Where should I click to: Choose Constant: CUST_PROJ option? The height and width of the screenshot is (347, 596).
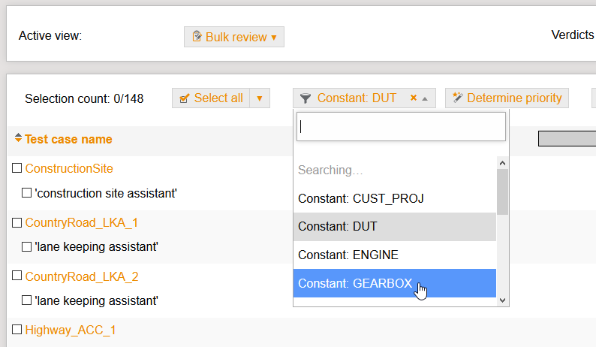click(360, 198)
